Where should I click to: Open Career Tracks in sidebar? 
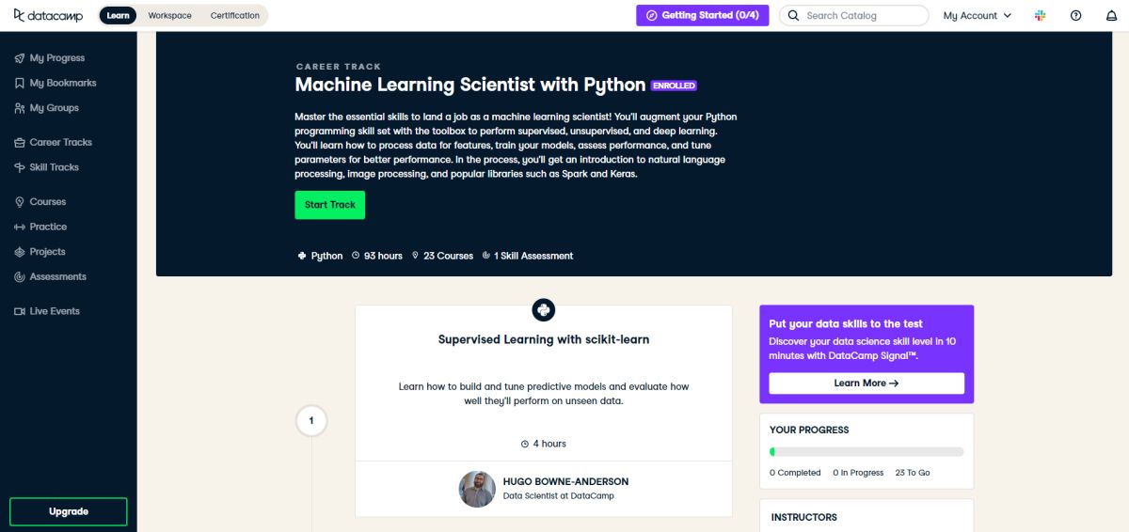(61, 142)
